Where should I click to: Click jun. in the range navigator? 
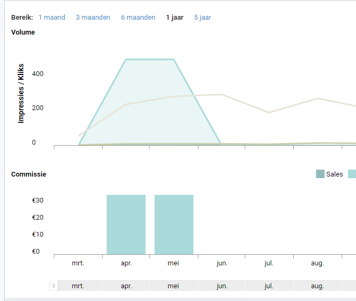point(222,286)
